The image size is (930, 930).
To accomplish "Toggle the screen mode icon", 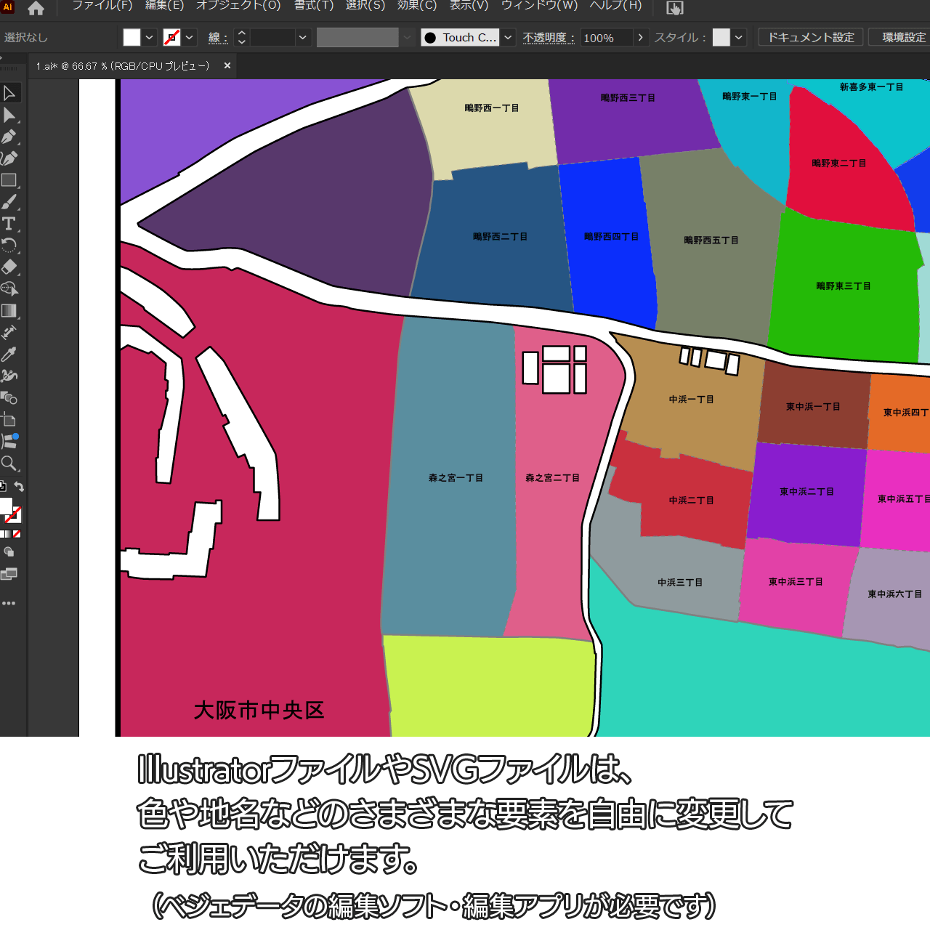I will coord(9,574).
